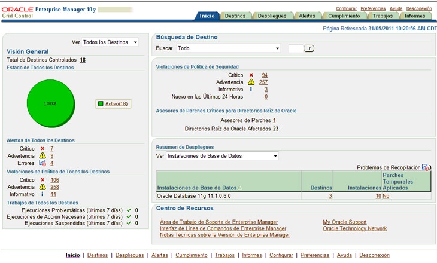Open Configurar link at top right
The height and width of the screenshot is (263, 437).
coord(346,8)
